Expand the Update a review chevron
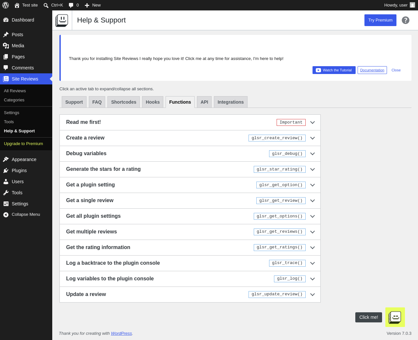 click(313, 294)
